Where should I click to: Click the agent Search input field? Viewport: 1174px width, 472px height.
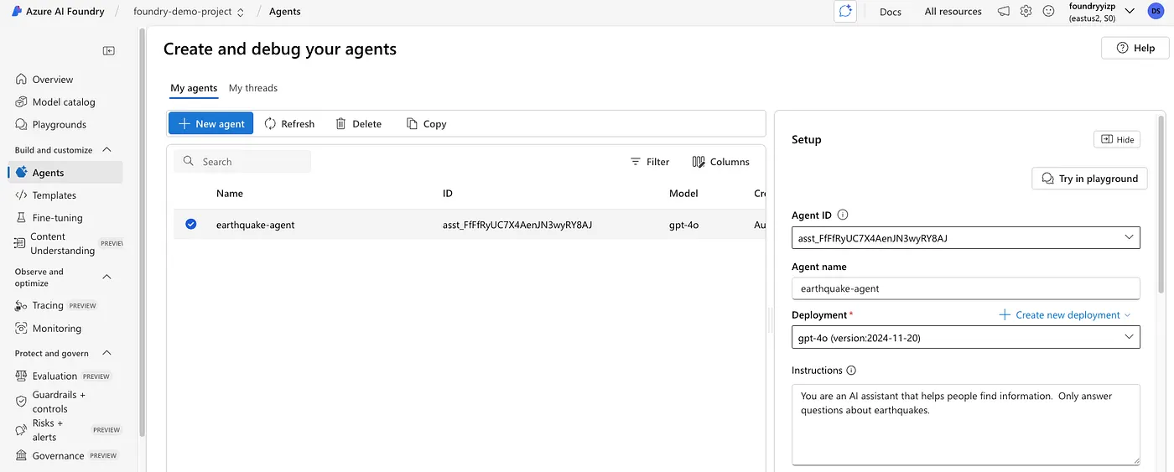click(x=252, y=162)
